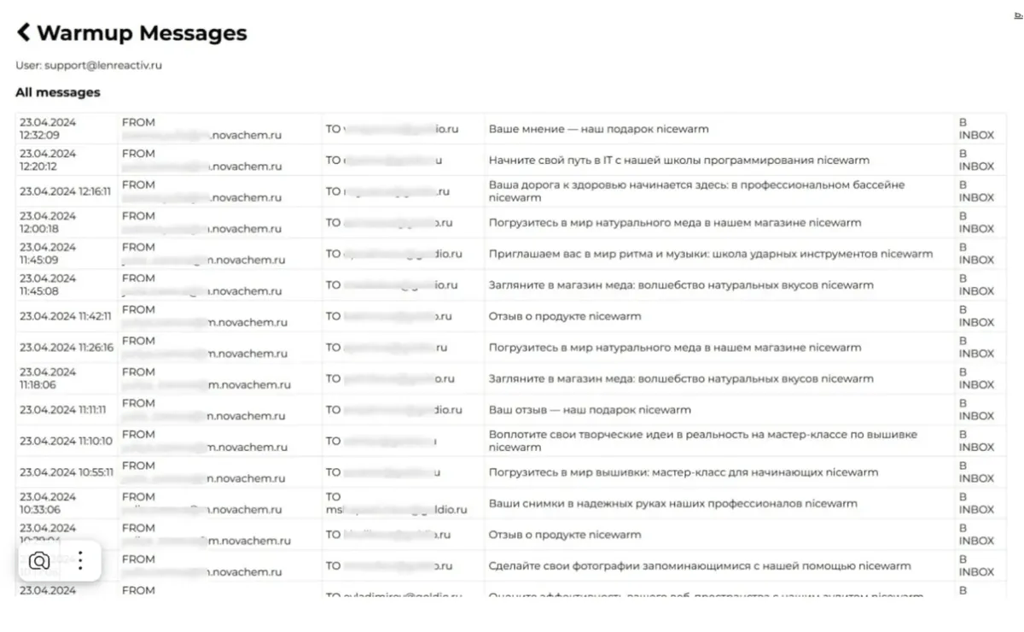Click the 'All messages' heading
Screen dimensions: 1024x632
(57, 92)
